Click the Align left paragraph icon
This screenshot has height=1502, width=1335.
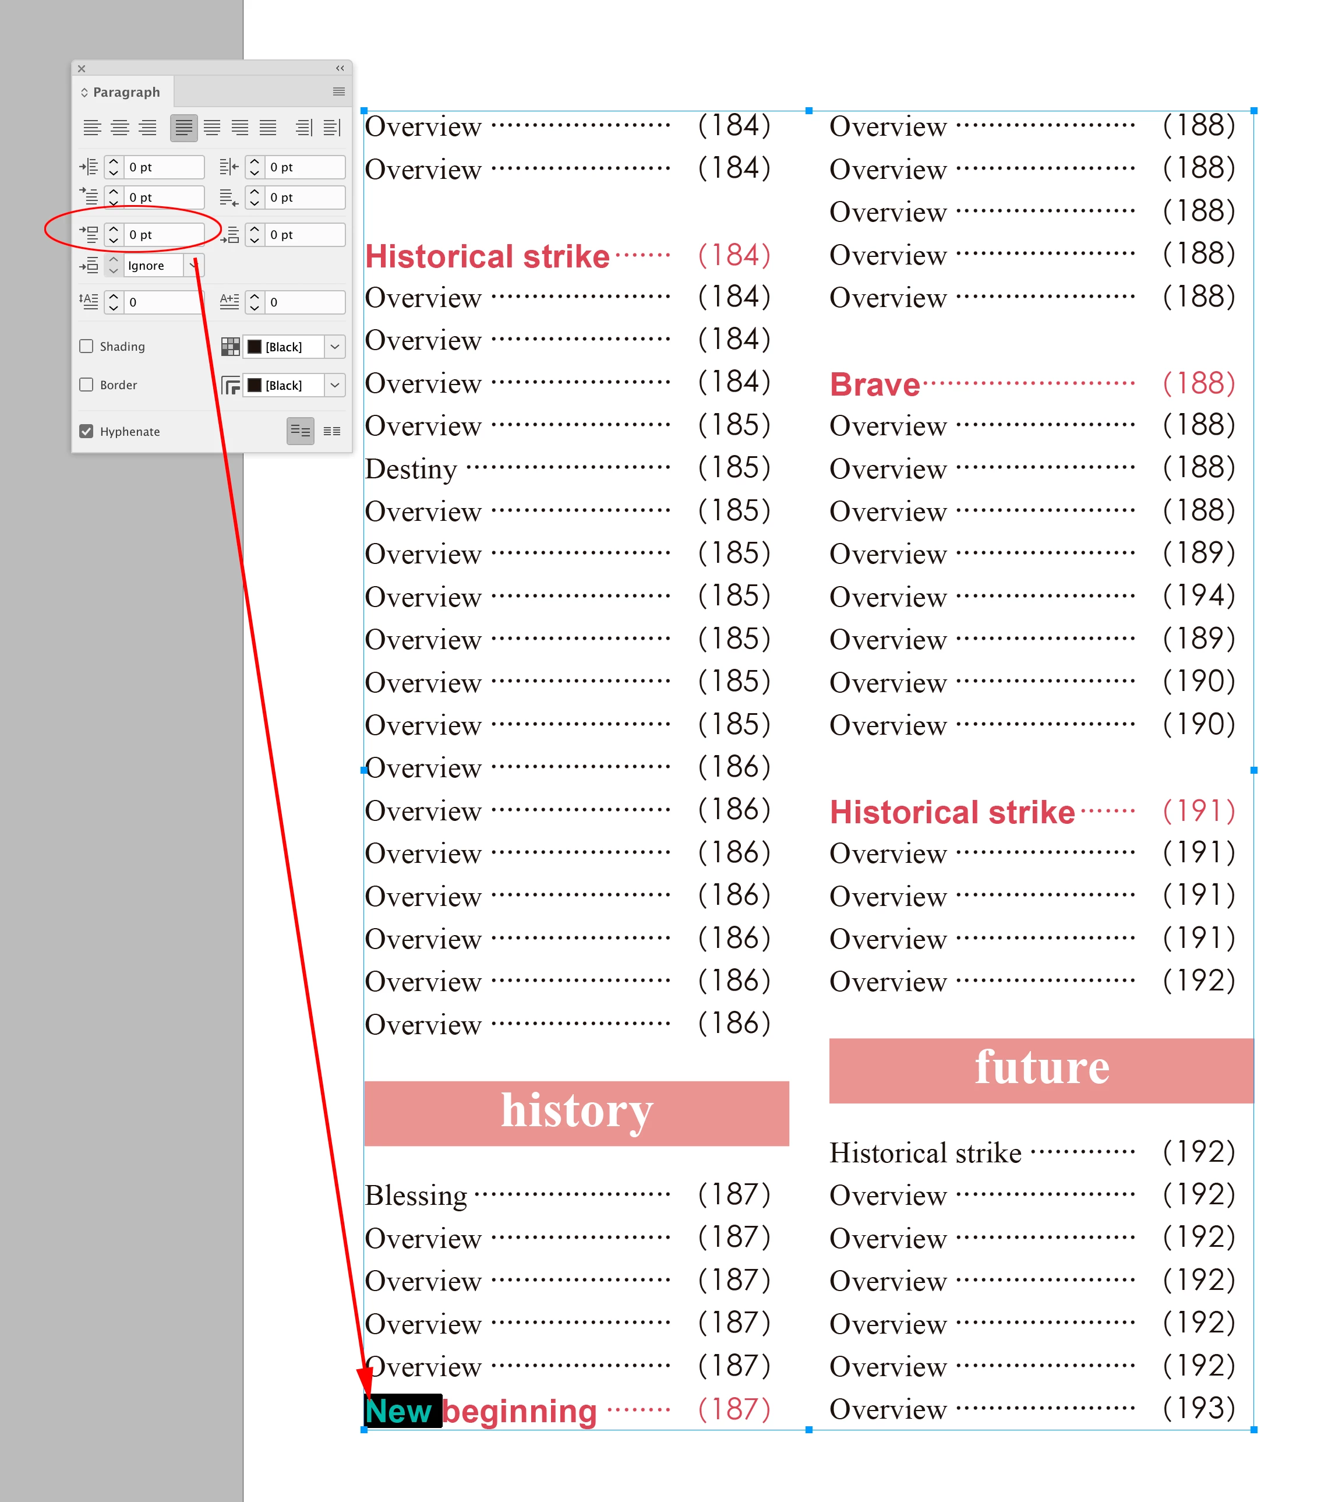(92, 128)
